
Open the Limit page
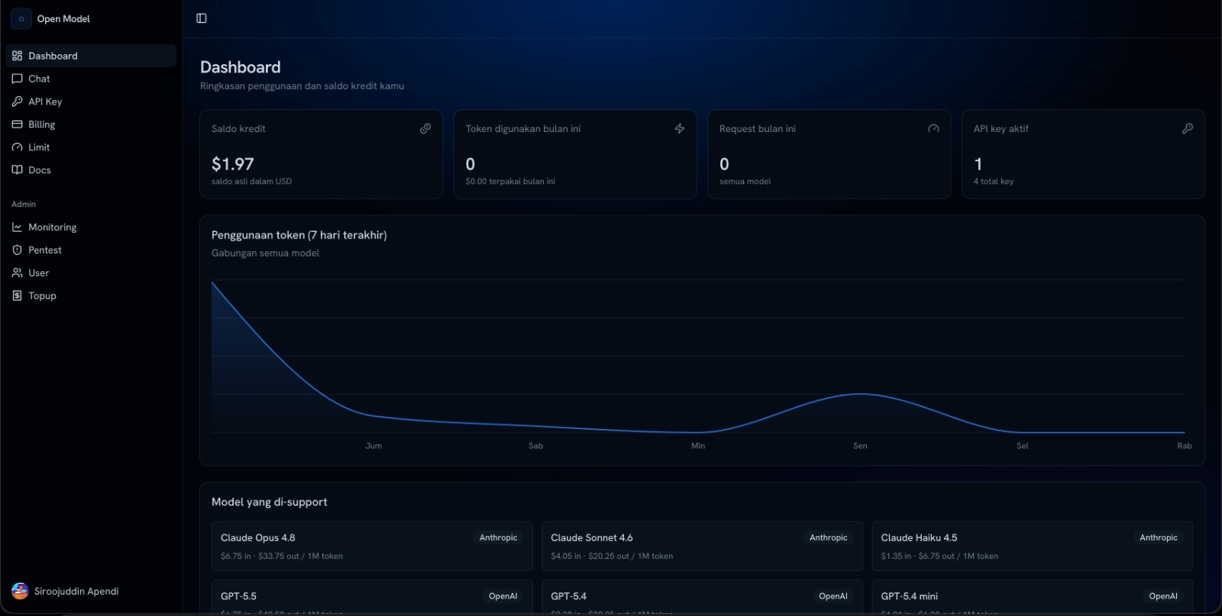coord(91,147)
